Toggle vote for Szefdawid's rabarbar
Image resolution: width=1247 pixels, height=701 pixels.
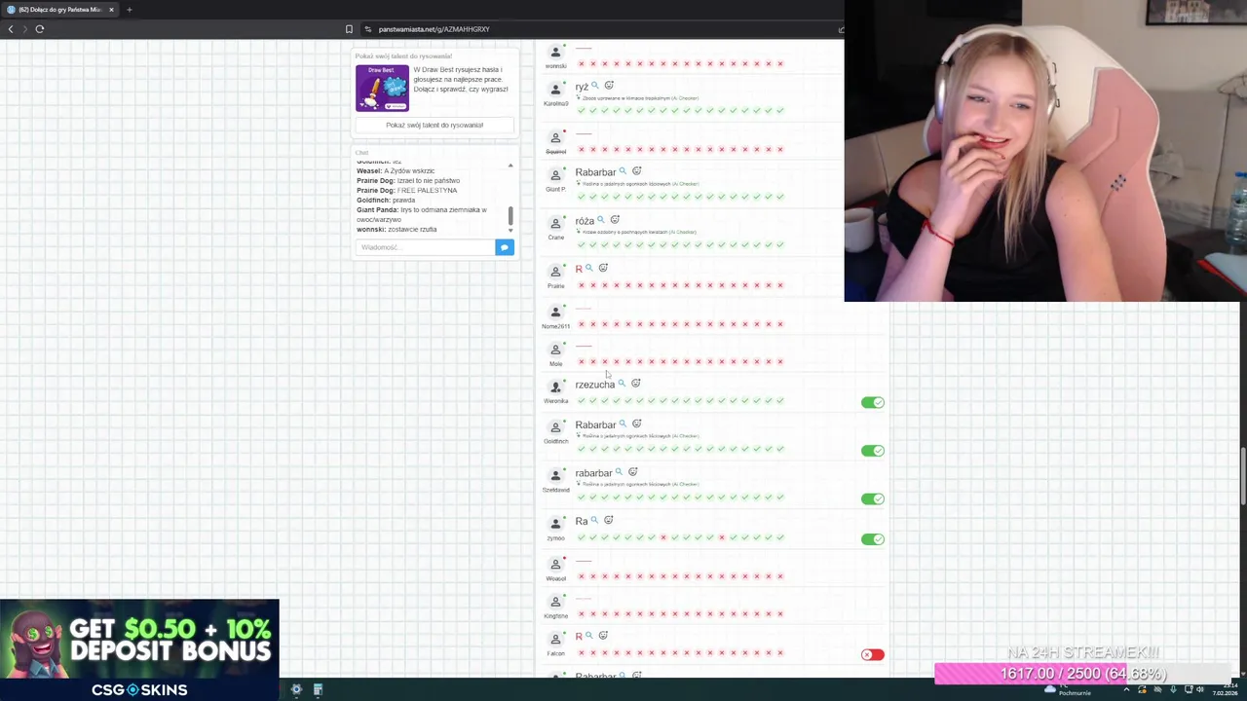click(x=873, y=498)
